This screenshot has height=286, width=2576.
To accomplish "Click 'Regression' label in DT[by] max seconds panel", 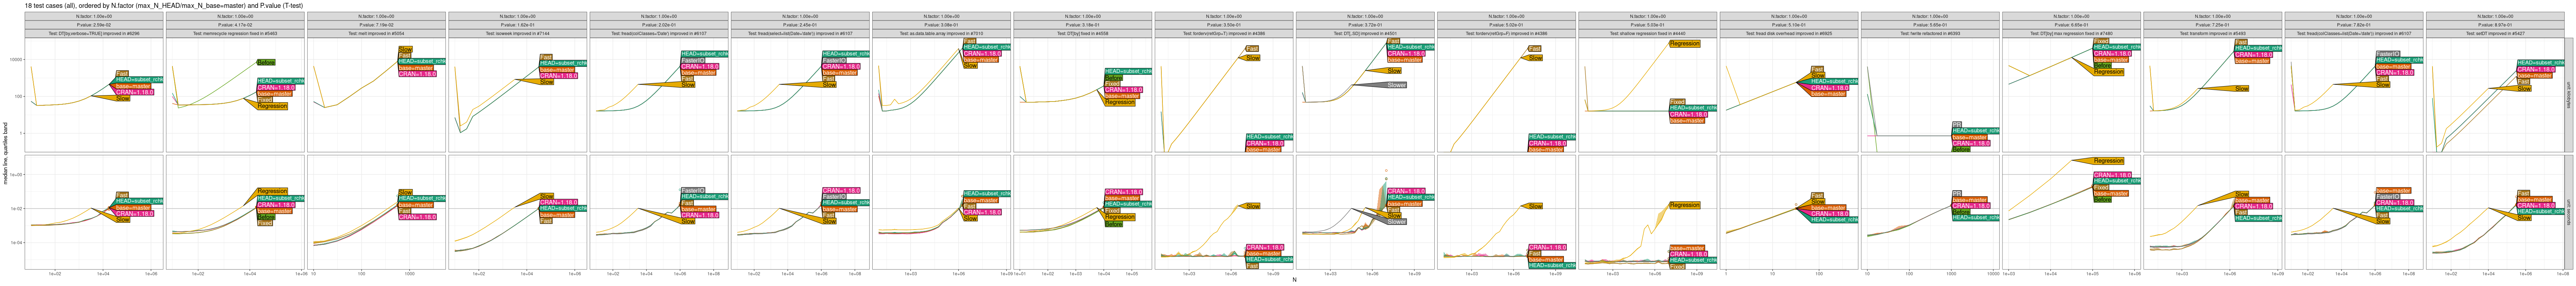I will click(2108, 161).
